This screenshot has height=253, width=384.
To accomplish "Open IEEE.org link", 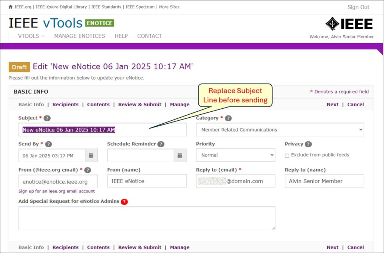I will coord(23,7).
